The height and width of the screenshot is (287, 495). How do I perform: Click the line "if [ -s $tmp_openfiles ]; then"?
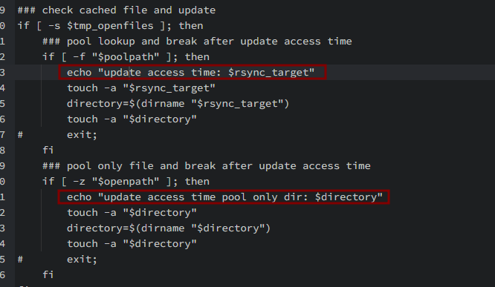click(x=110, y=25)
